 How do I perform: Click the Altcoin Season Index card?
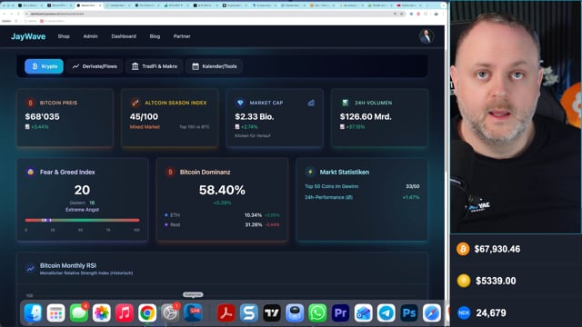(x=170, y=118)
